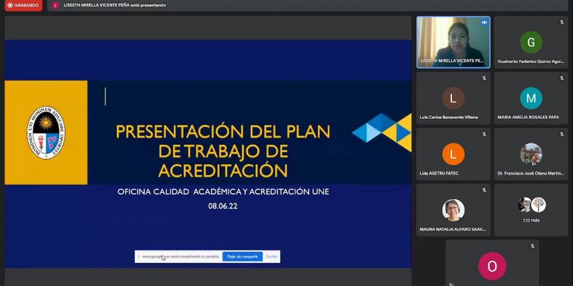Click the presenter's L avatar in top bar

[55, 5]
